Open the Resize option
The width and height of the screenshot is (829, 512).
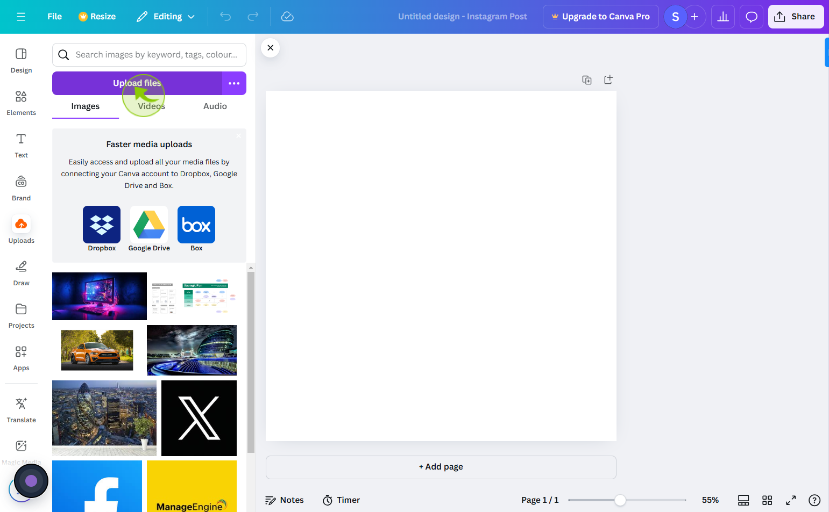point(97,17)
